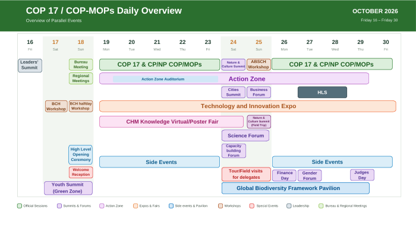Screen dimensions: 416x234
Task: Select Thursday 22 date header
Action: tap(182, 45)
